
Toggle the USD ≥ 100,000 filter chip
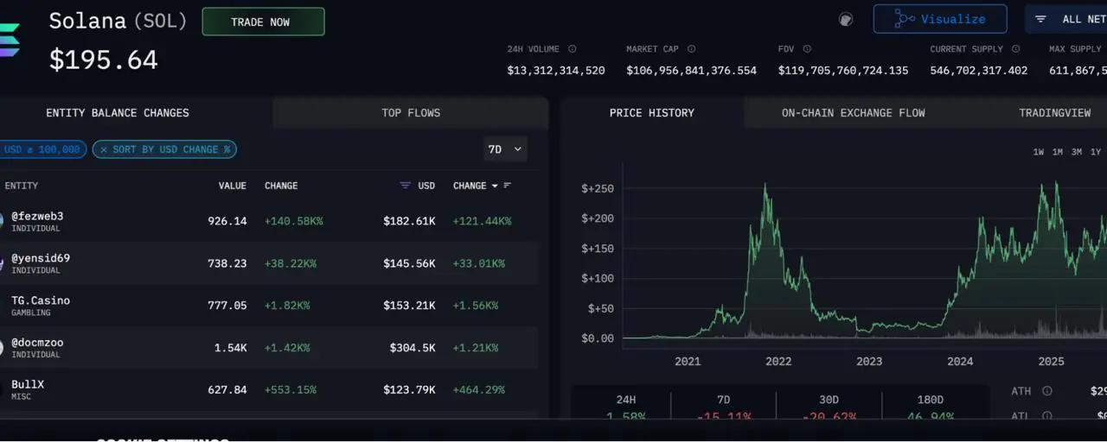(x=42, y=149)
